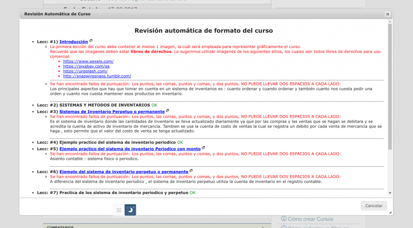
Task: Click the external-link icon beside Introducción
Action: point(91,41)
